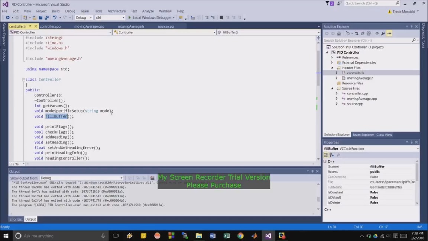Open Properties wrench icon in Solution Explorer
This screenshot has height=241, width=428.
(x=383, y=33)
